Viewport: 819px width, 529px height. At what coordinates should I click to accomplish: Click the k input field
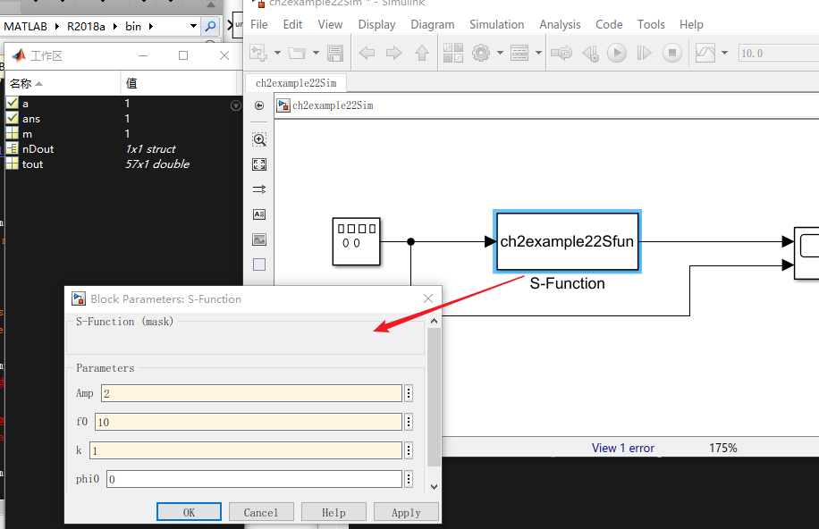coord(246,450)
